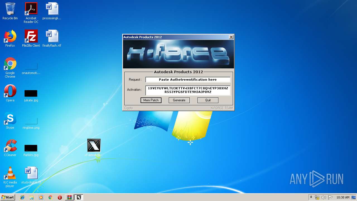
Task: Click the taskbar clock showing 10:38 AM
Action: (343, 197)
